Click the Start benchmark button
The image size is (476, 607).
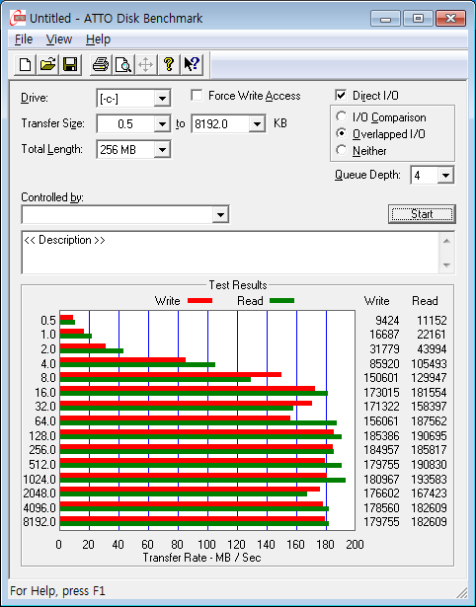[x=422, y=214]
